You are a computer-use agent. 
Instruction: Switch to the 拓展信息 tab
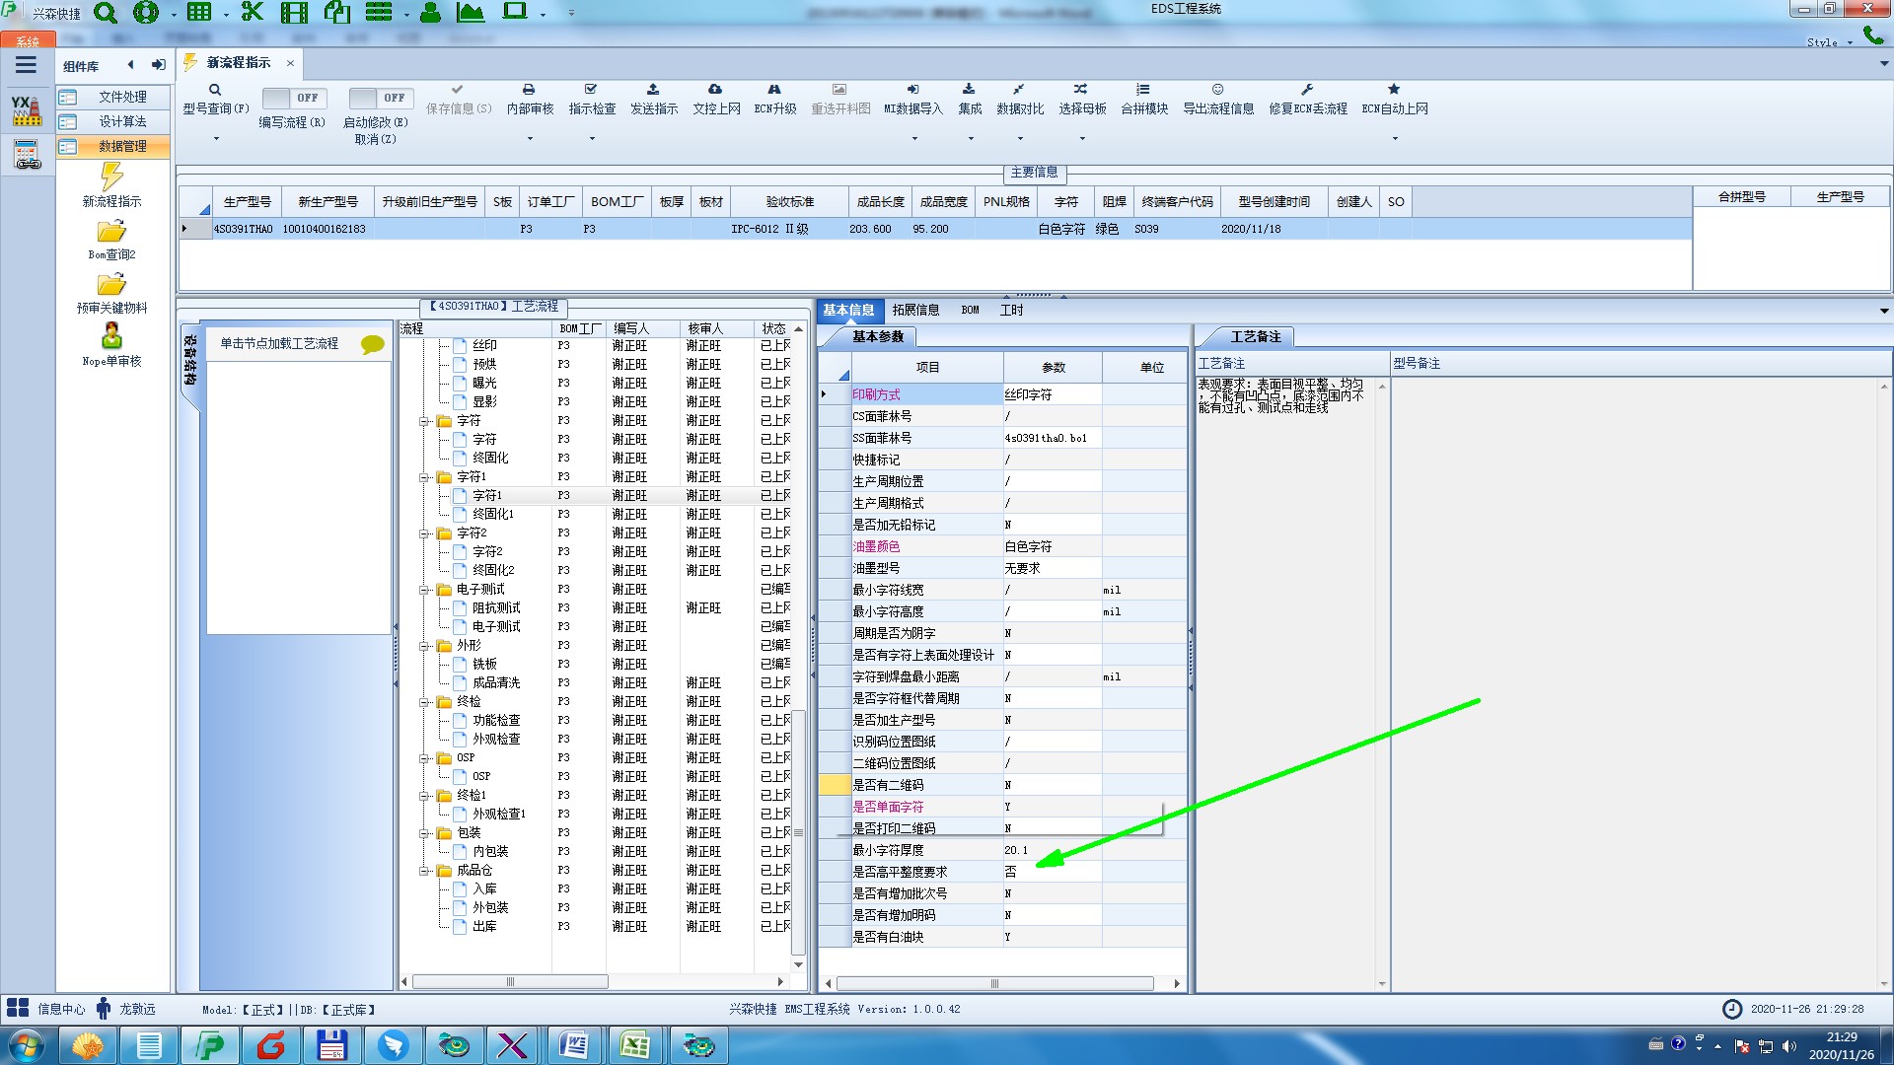[x=915, y=310]
